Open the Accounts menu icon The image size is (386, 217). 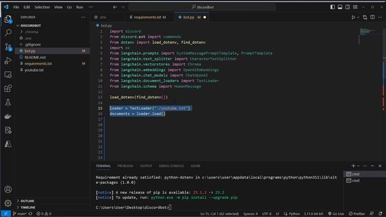click(8, 189)
